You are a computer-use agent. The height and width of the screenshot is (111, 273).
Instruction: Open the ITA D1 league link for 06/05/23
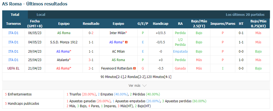(13, 33)
